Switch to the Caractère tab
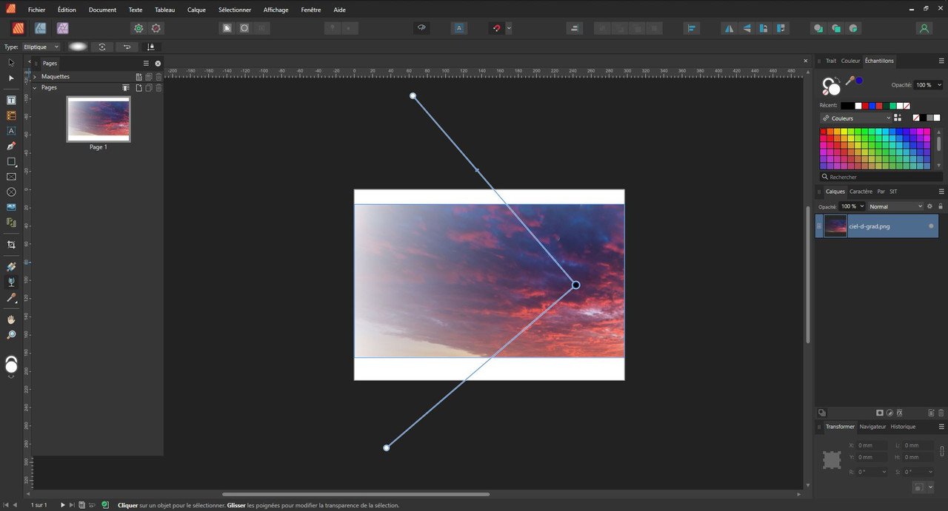 coord(861,192)
